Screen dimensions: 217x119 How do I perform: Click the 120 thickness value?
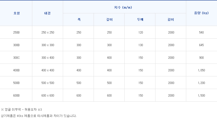pyautogui.click(x=141, y=33)
